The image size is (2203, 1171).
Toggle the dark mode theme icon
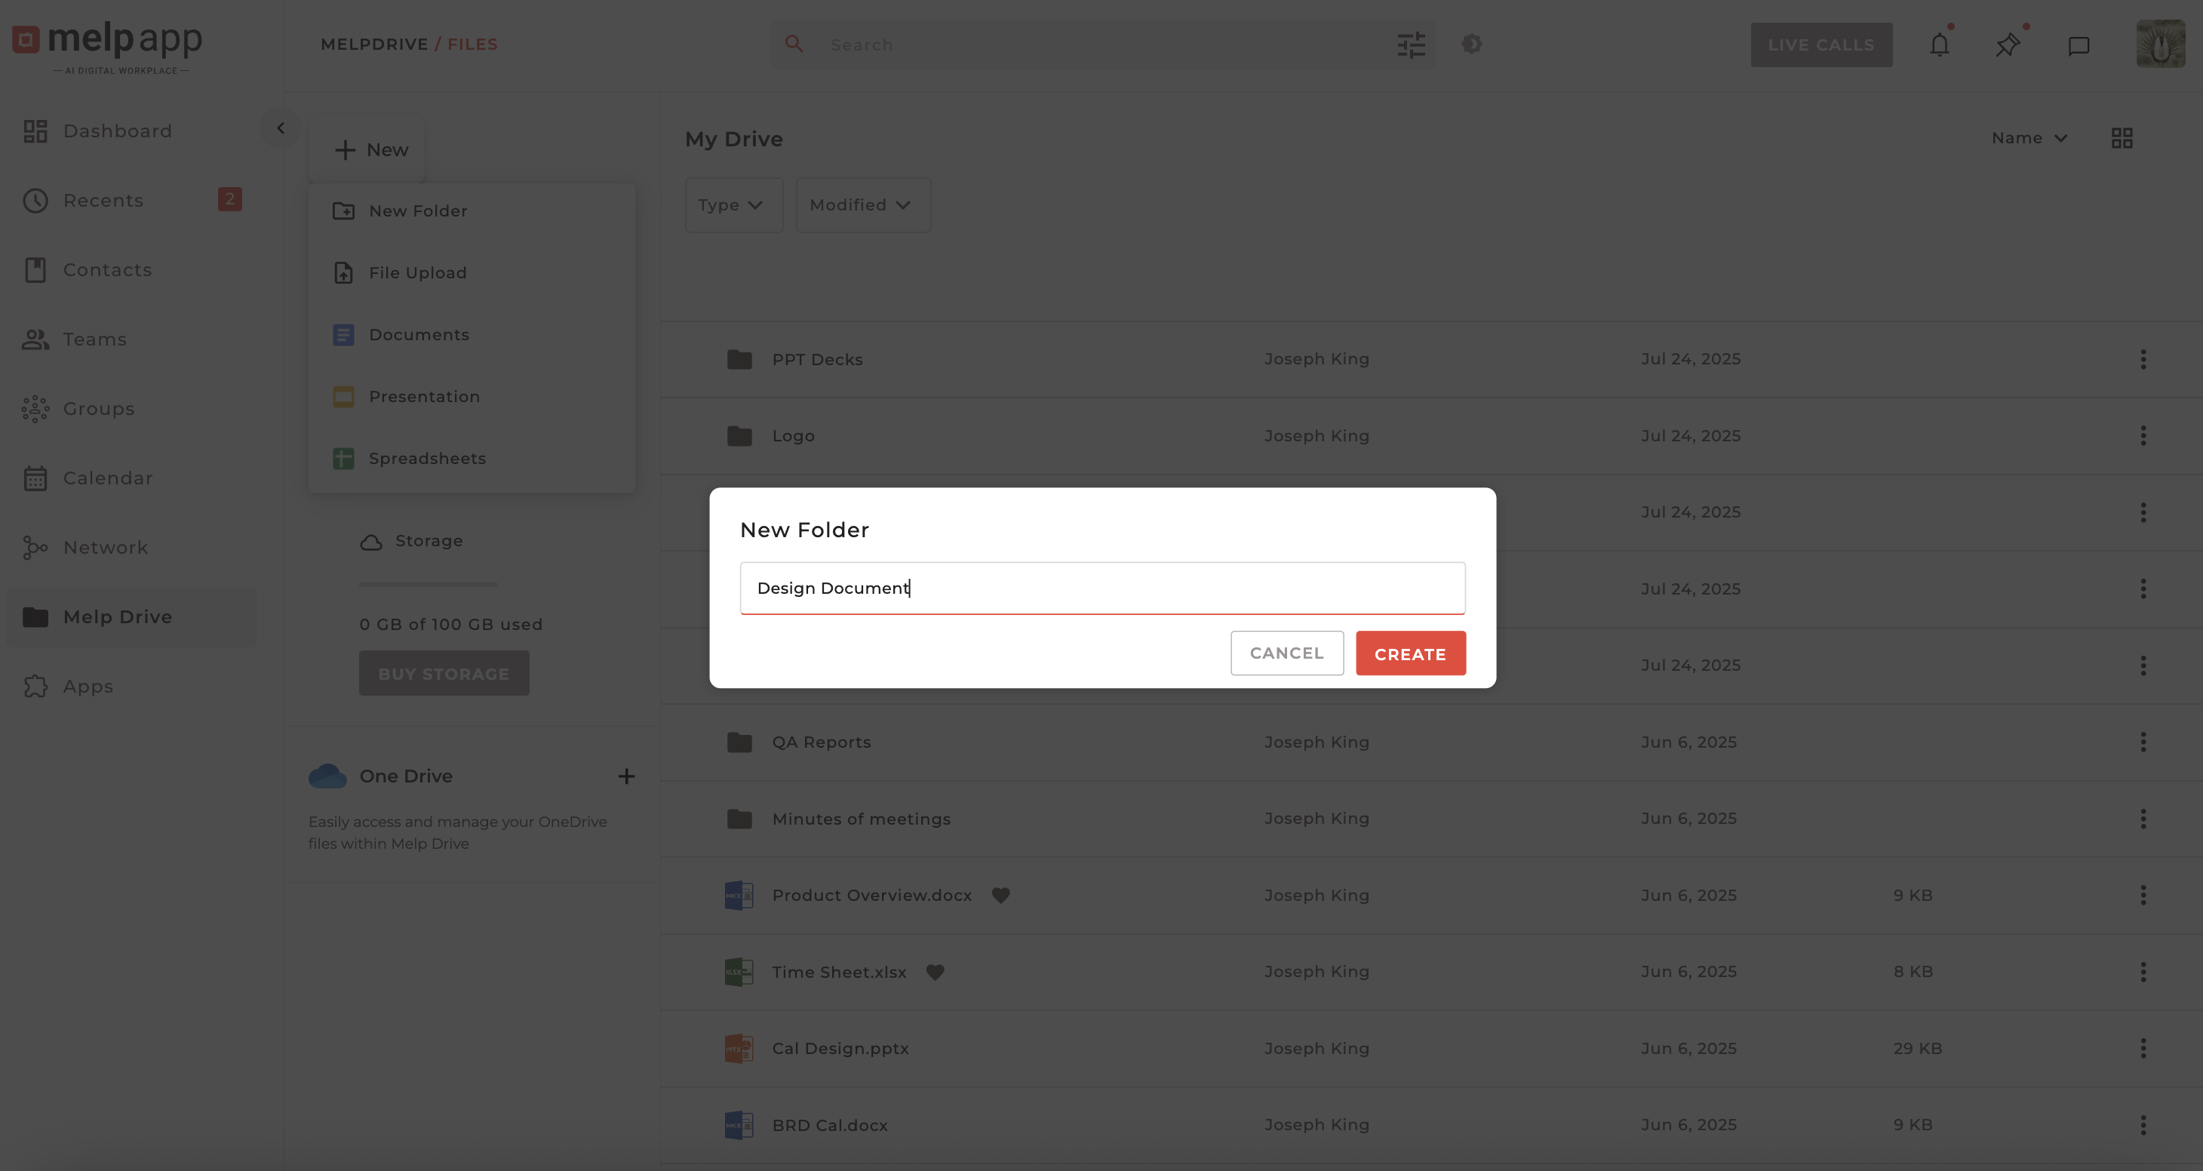[1471, 44]
